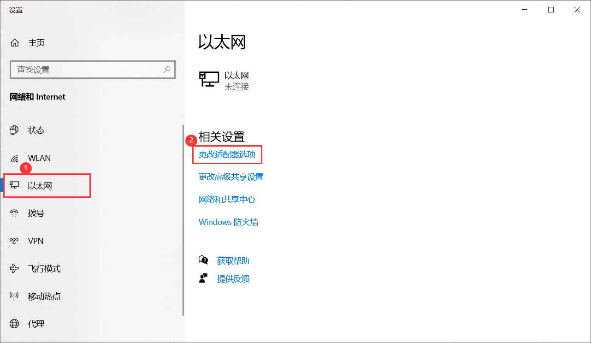Click the Ethernet adapter icon under heading
This screenshot has width=591, height=343.
[209, 79]
